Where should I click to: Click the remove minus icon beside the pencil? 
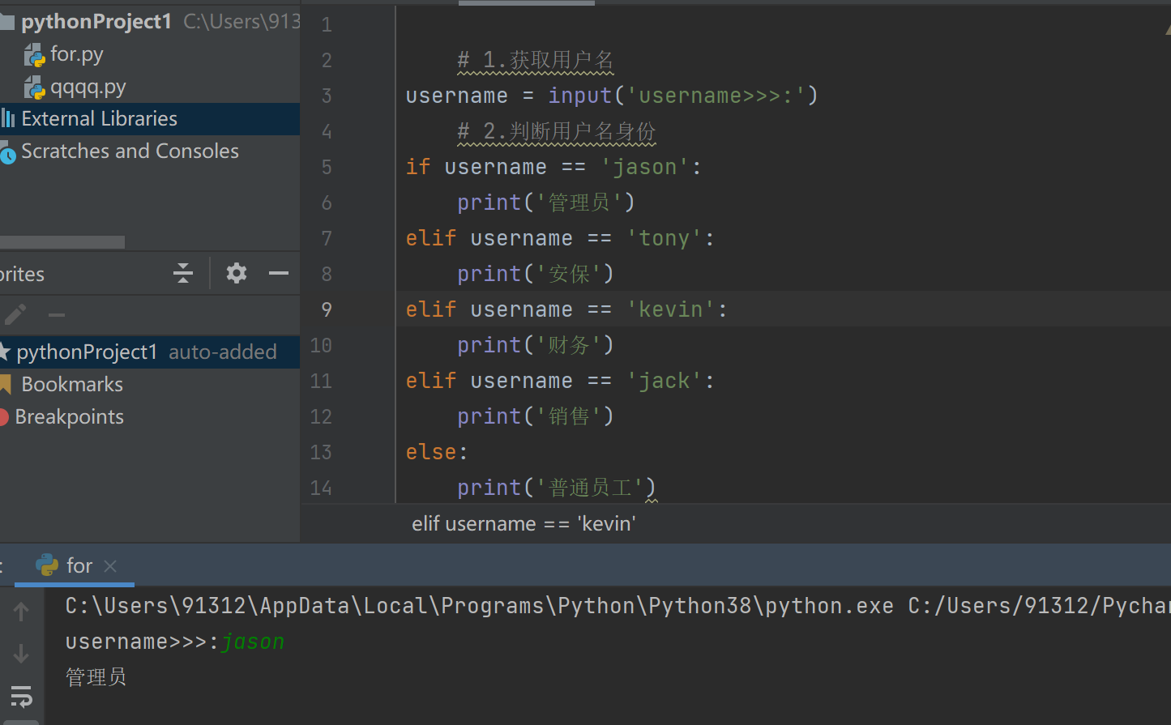[57, 314]
